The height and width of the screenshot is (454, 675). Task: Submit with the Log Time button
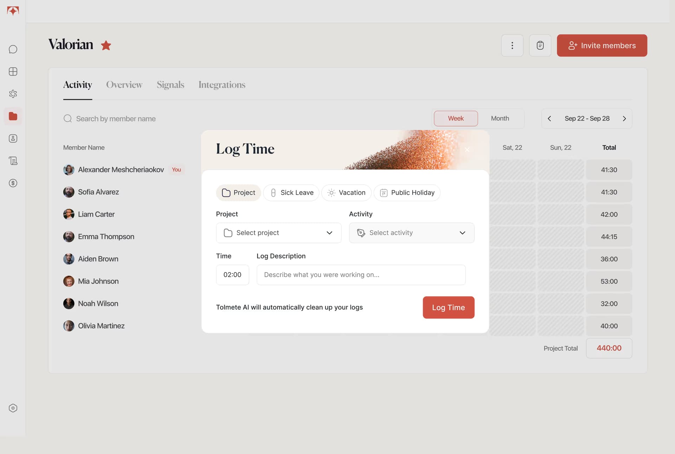pos(448,307)
